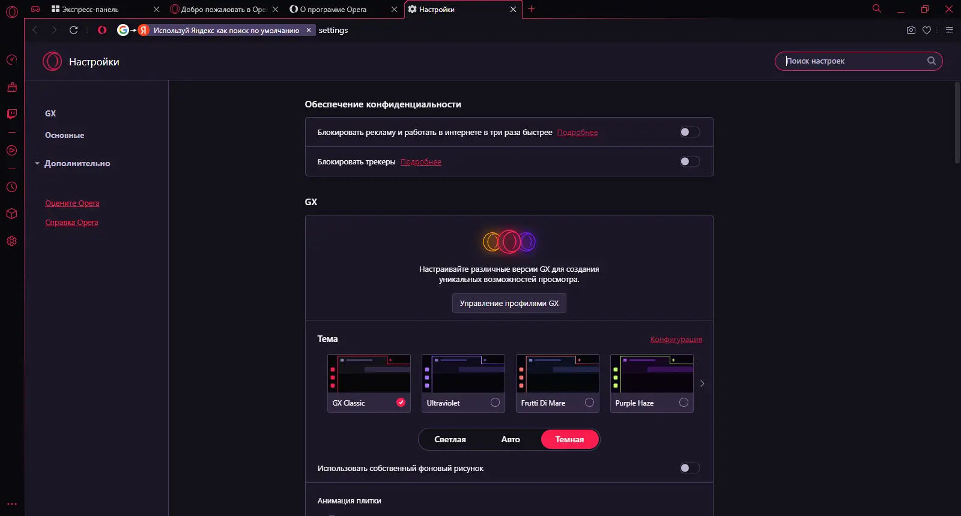Open the GX Cleaner sidebar icon
961x516 pixels.
click(11, 87)
